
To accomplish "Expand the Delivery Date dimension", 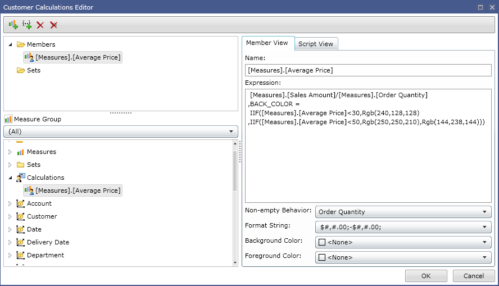I will coord(10,242).
